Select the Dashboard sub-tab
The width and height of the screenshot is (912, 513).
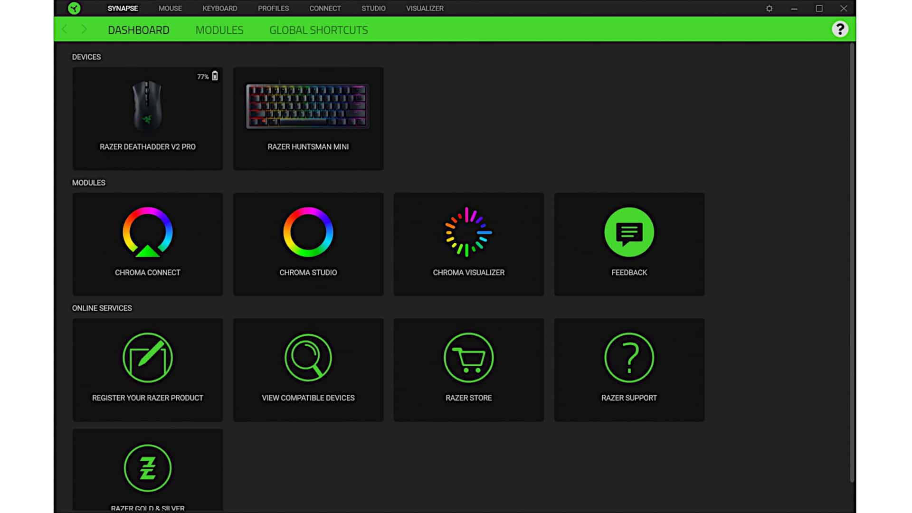point(138,30)
